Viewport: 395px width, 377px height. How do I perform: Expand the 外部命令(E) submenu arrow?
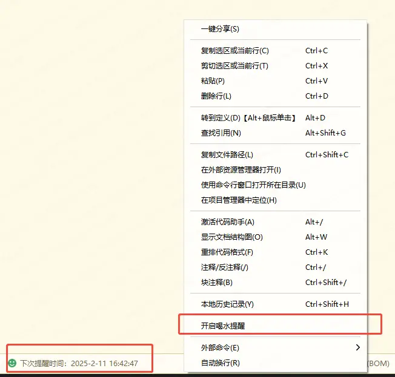point(357,347)
